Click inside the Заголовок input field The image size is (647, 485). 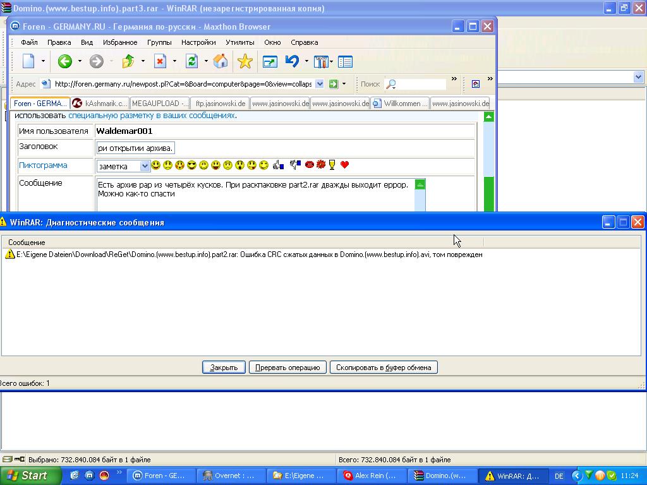point(135,148)
